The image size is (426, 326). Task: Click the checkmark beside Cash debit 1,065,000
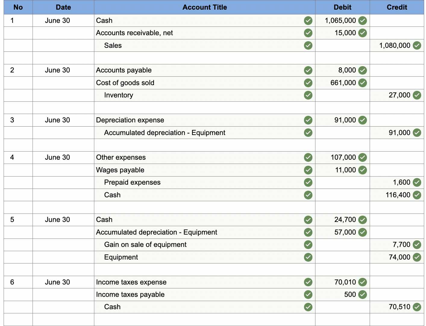(362, 20)
